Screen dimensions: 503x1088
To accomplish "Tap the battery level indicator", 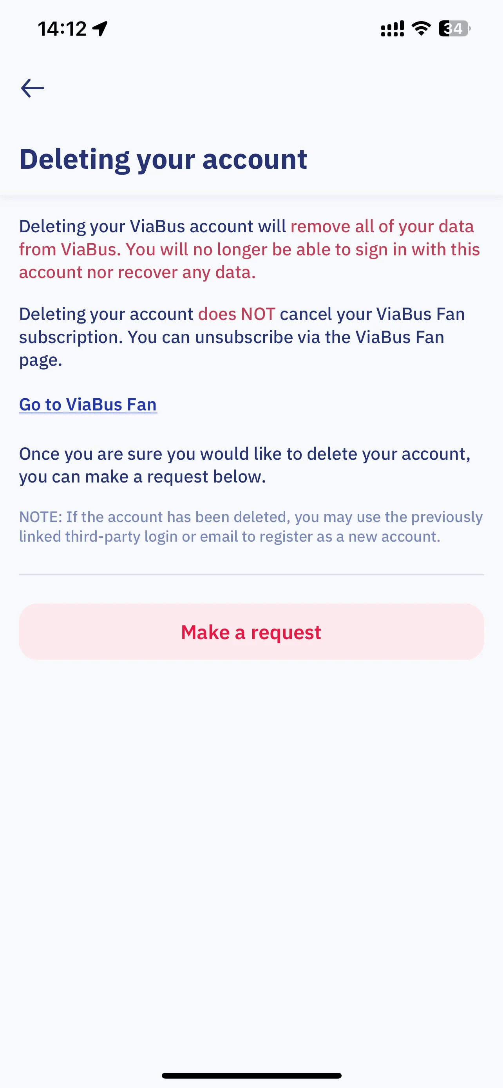I will coord(454,29).
